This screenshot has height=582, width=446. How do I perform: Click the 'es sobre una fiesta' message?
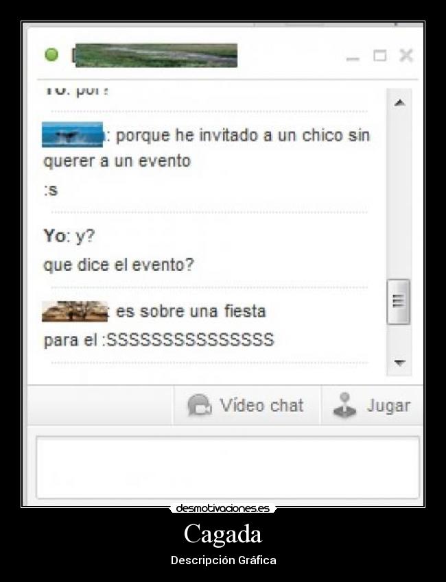(191, 311)
